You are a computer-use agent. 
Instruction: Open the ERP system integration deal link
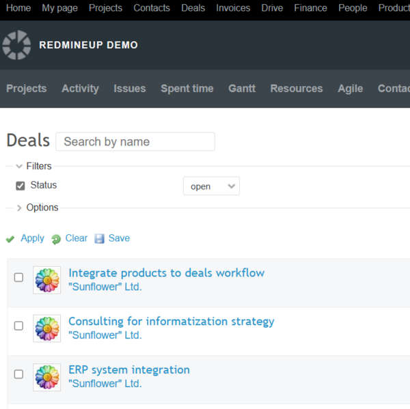[129, 369]
